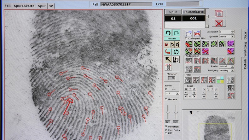Viewport: 249px width, 140px height.
Task: Click the pencil edit minutia icon
Action: coord(189,51)
